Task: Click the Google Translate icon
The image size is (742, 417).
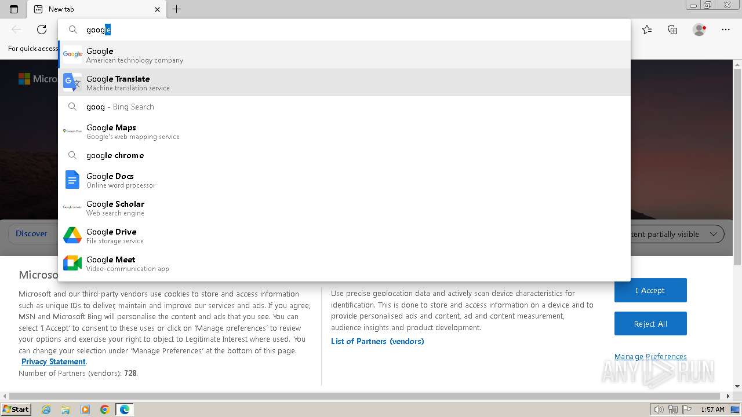Action: [72, 82]
